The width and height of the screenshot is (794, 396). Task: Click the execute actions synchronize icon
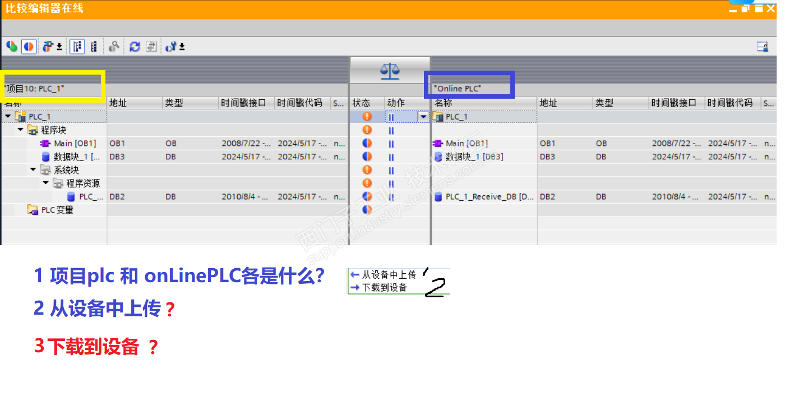coord(151,47)
